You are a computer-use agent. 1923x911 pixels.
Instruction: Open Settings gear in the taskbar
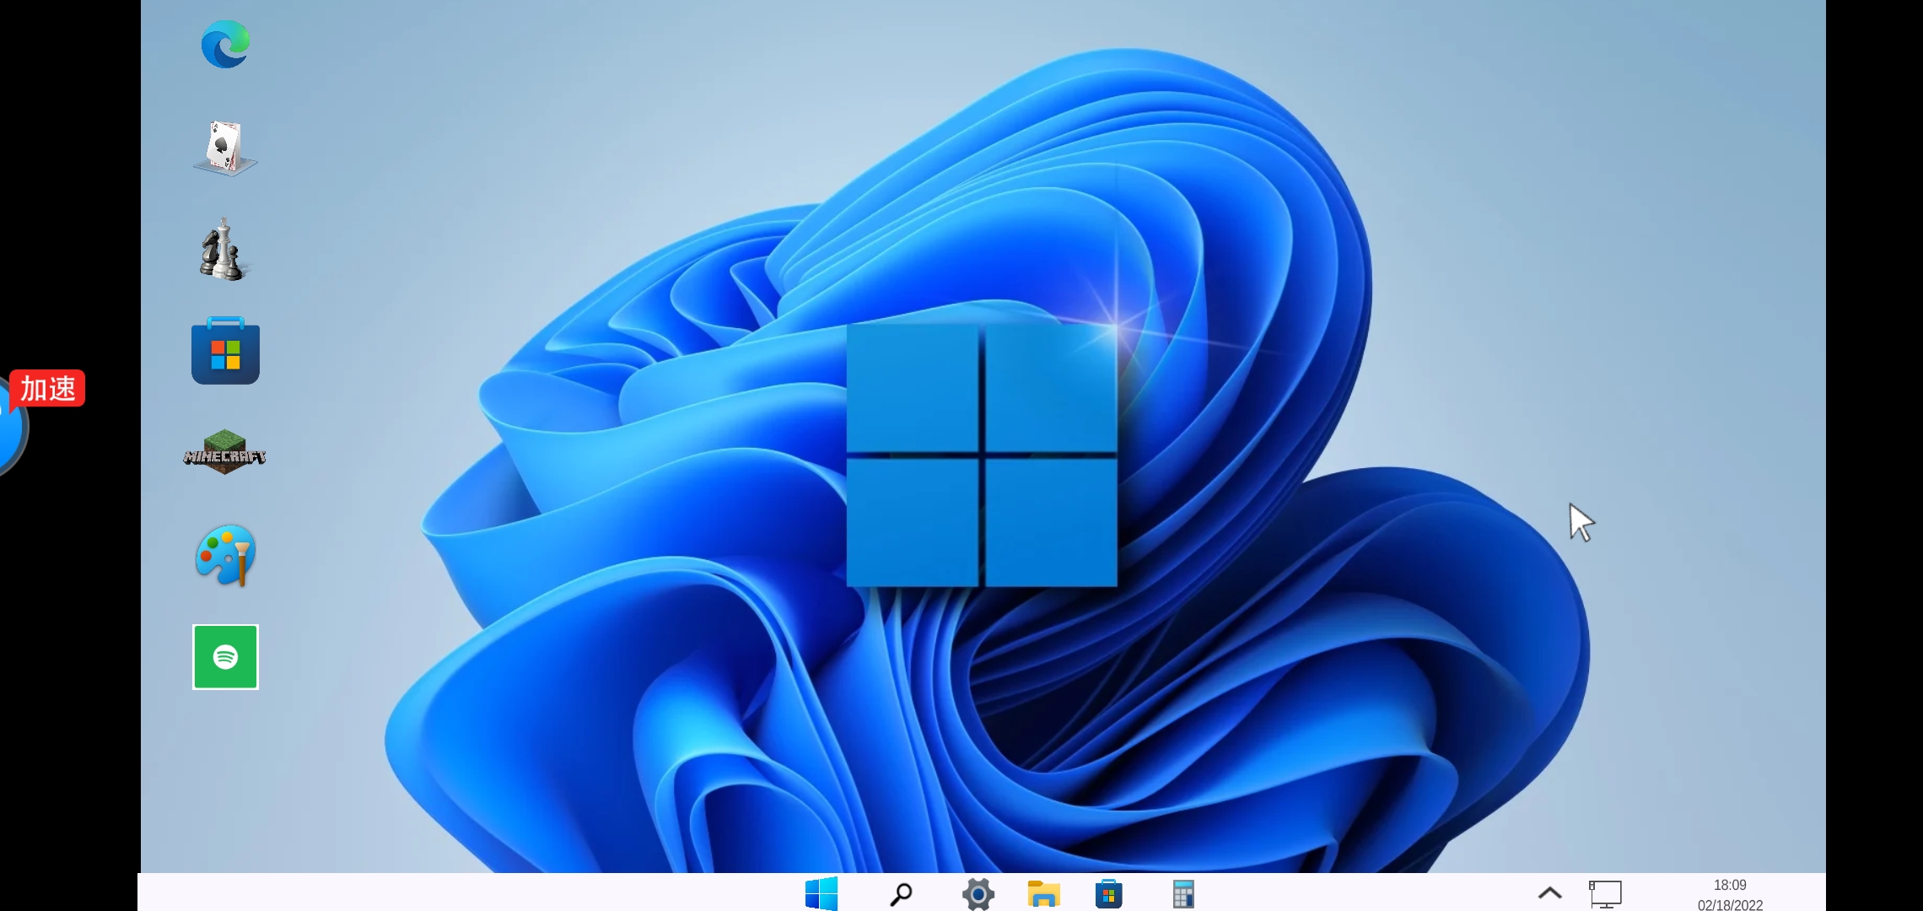[x=978, y=894]
